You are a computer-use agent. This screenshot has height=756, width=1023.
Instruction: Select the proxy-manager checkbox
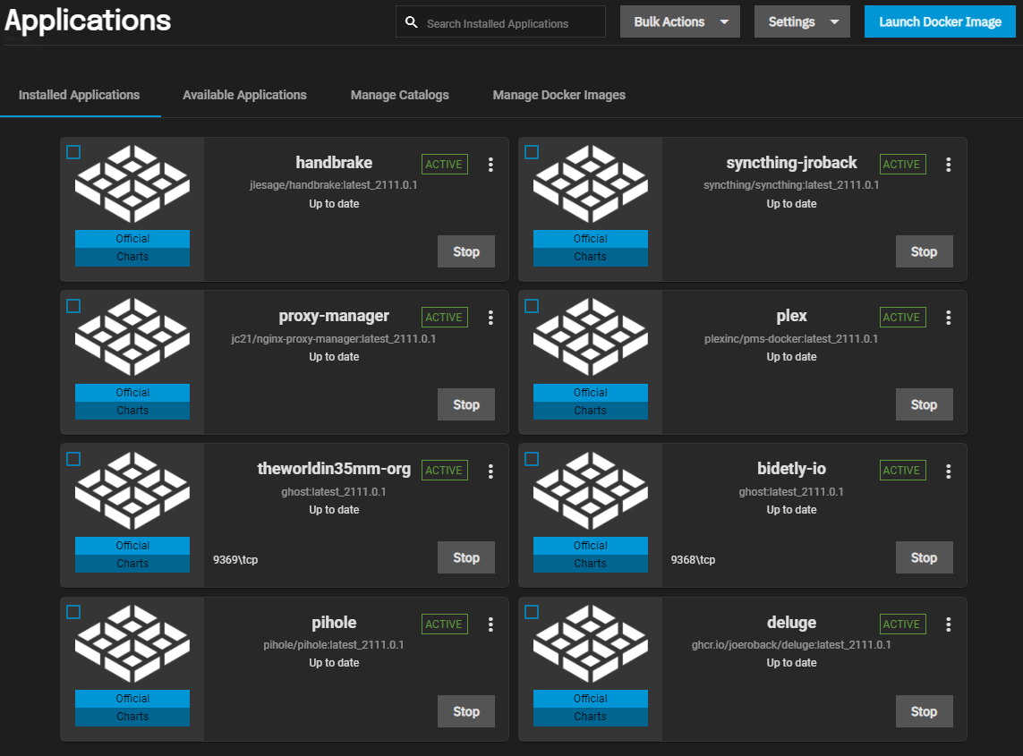tap(73, 306)
